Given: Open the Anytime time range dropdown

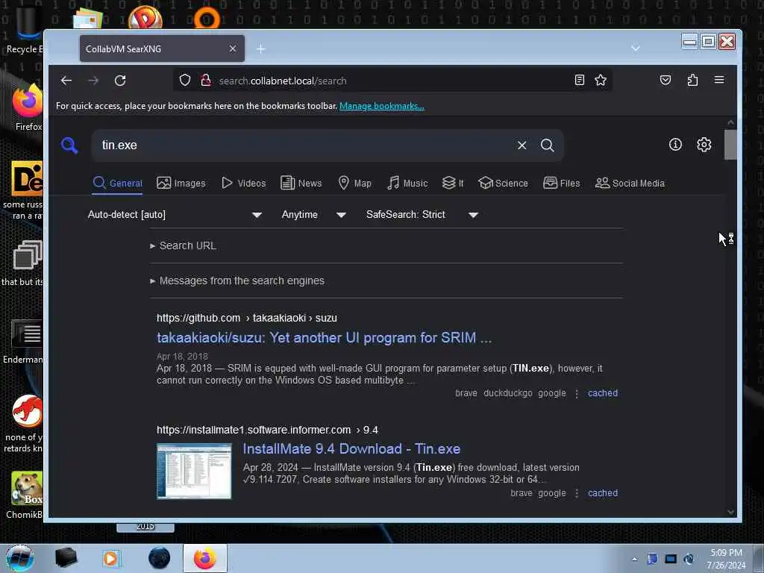Looking at the screenshot, I should [x=314, y=215].
